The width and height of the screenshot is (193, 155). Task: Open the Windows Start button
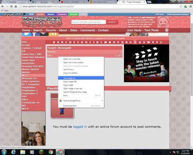(4, 152)
